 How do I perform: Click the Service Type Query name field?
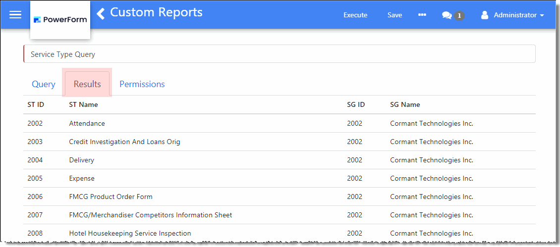click(x=279, y=54)
